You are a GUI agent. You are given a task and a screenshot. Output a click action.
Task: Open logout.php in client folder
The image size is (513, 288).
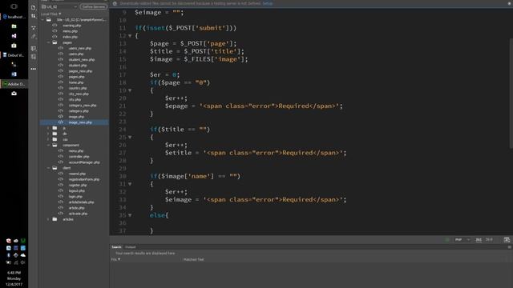[x=77, y=190]
